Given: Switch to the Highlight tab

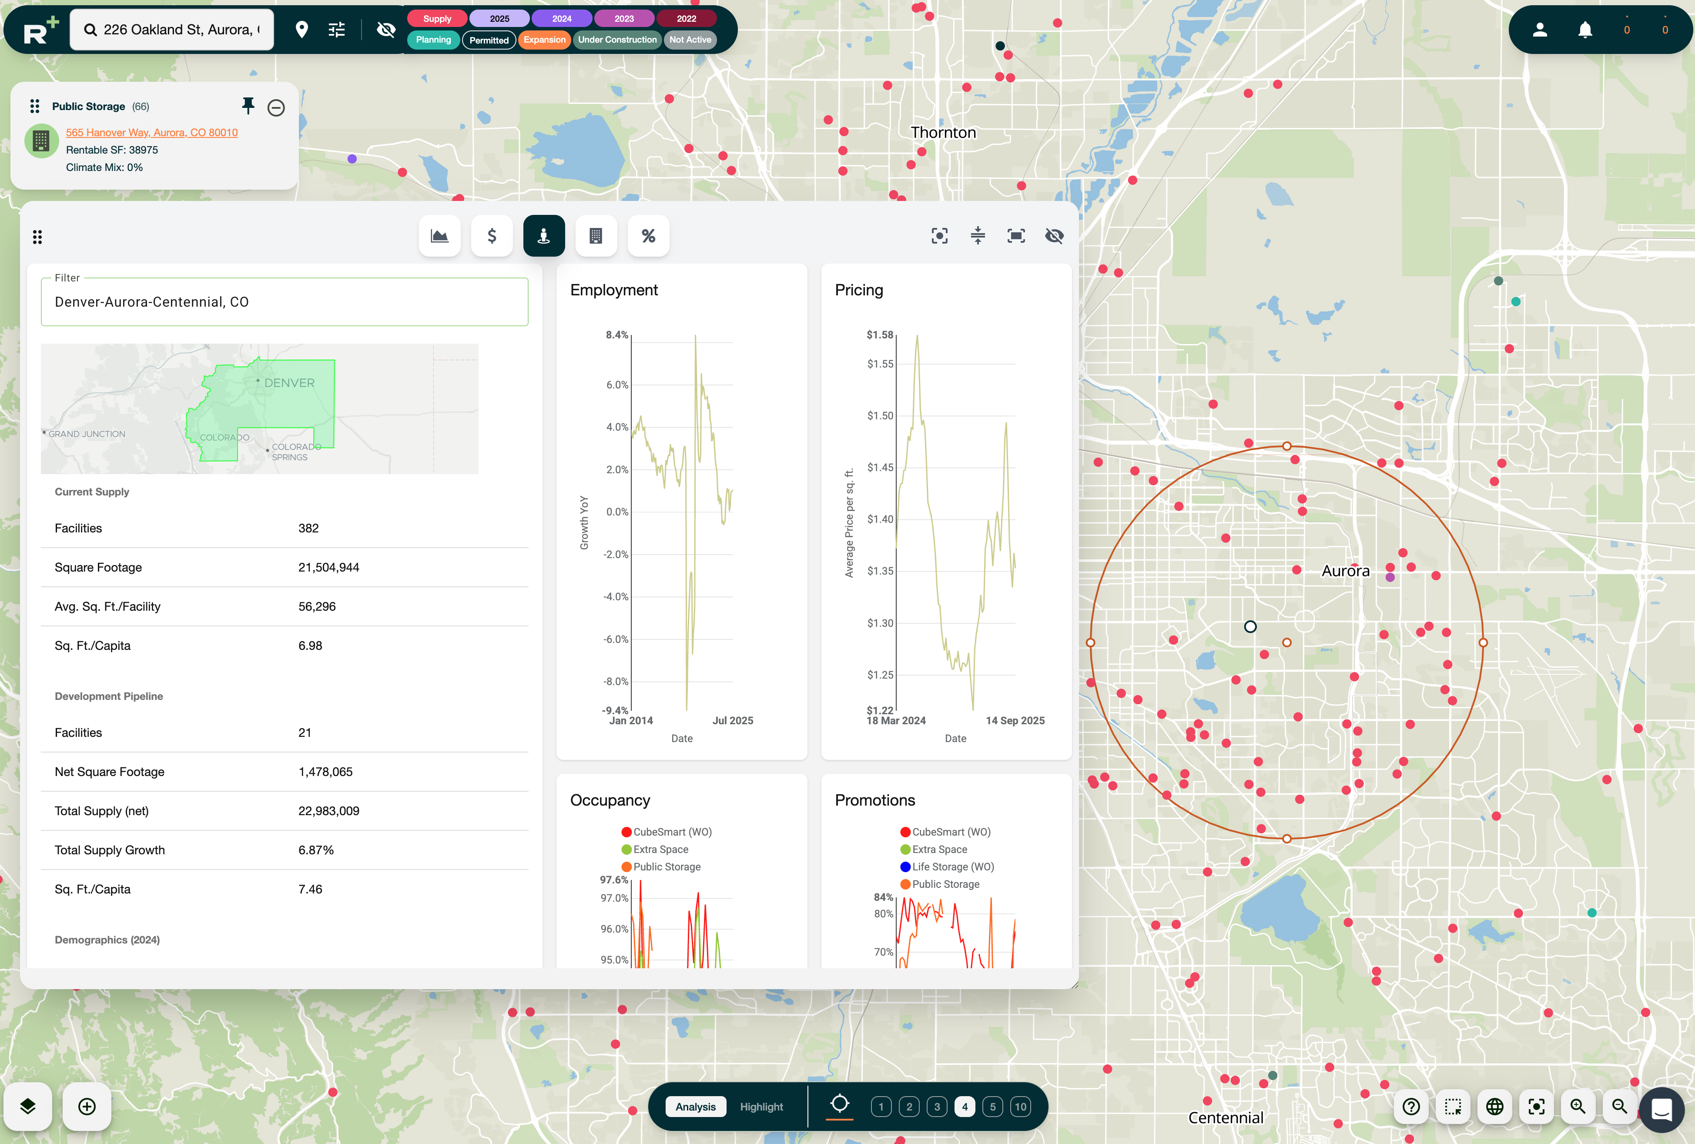Looking at the screenshot, I should tap(761, 1106).
